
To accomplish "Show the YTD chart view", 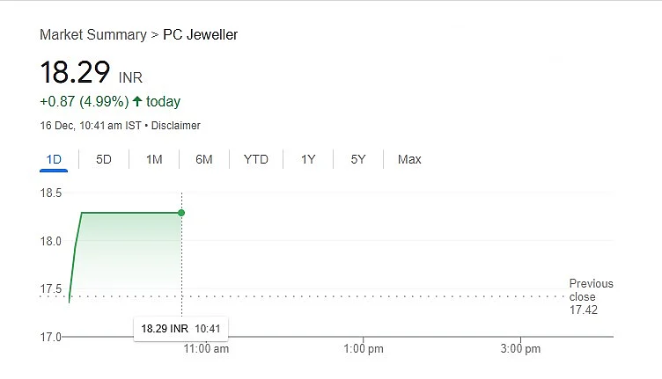I will (256, 159).
